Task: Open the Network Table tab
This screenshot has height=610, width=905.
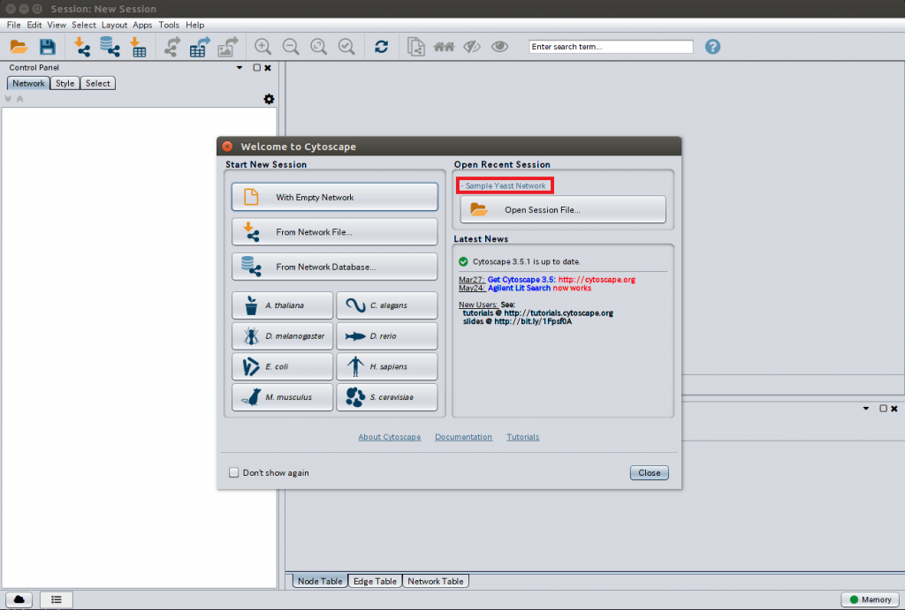Action: [x=436, y=581]
